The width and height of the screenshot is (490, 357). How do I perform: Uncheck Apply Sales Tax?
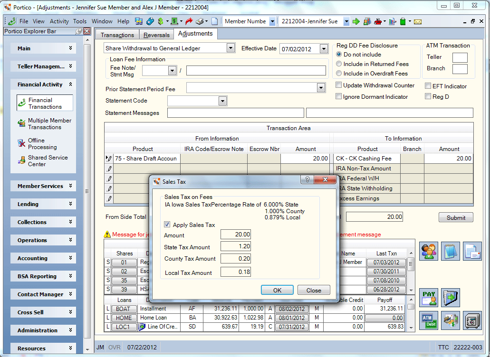167,225
